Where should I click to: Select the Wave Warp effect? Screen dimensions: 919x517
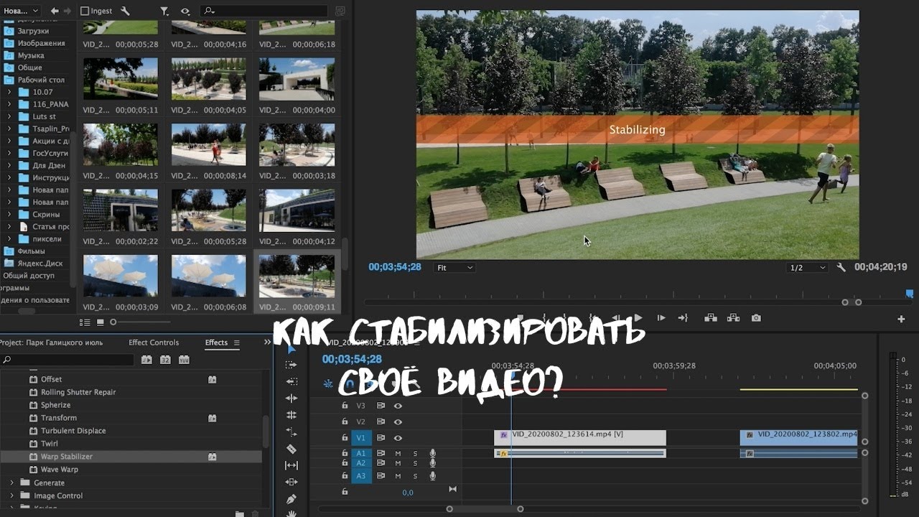click(60, 470)
